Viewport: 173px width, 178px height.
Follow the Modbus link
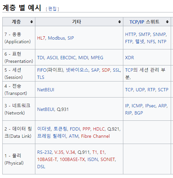pyautogui.click(x=56, y=38)
